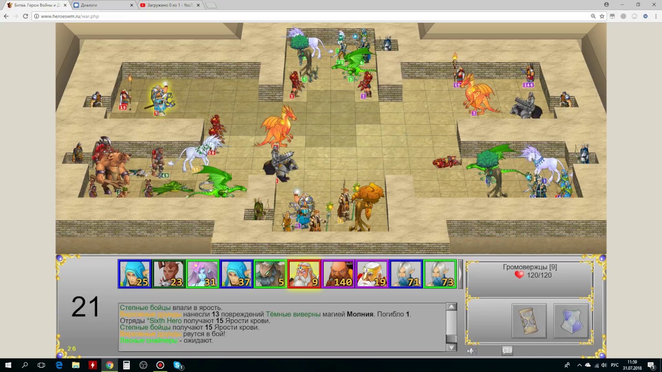Open the Windows notification center

(652, 365)
